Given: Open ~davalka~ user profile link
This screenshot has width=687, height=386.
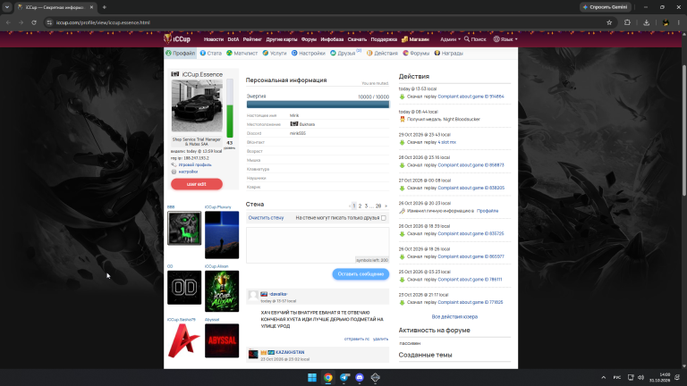Looking at the screenshot, I should click(278, 294).
